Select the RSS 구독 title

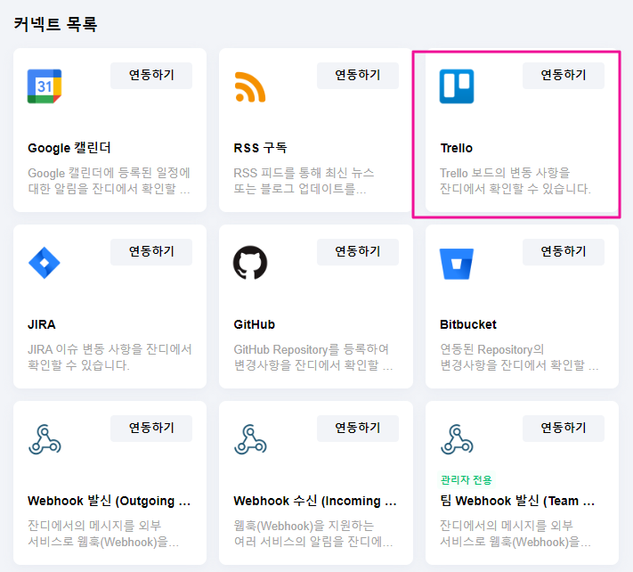(260, 148)
